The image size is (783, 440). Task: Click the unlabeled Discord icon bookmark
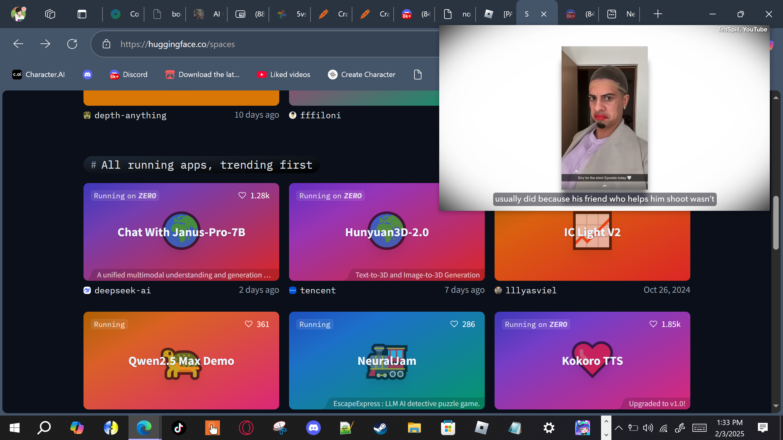pos(87,75)
